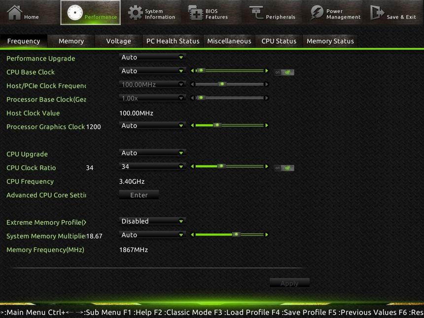424x318 pixels.
Task: Adjust the CPU Clock Ratio slider handle
Action: point(221,166)
